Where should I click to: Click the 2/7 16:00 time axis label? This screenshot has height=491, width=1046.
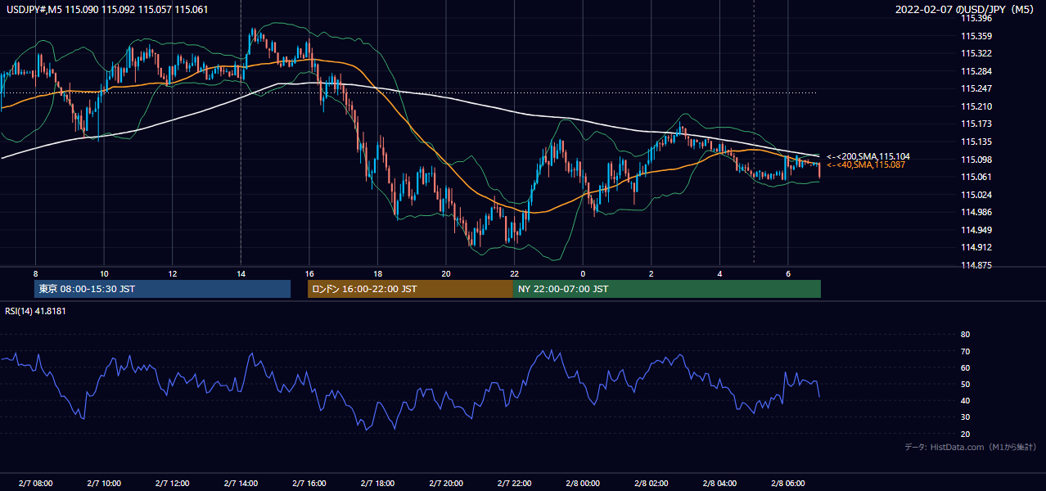click(x=309, y=484)
